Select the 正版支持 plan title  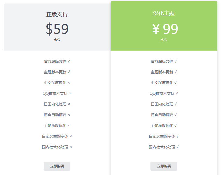pos(57,14)
